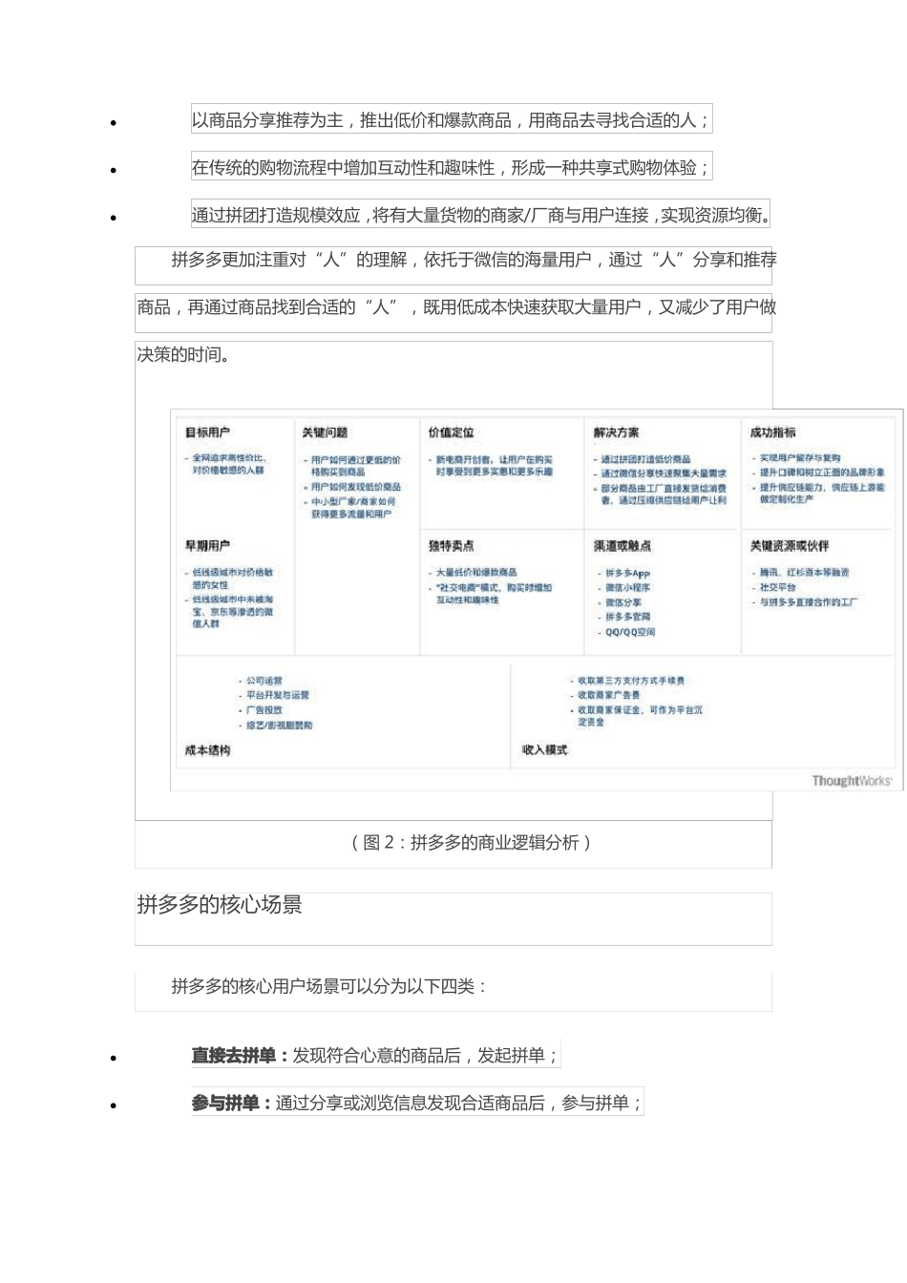Screen dimensions: 907x1283
Task: Click the caption '（图 2：拼多多的商业逻辑分析）'
Action: coord(472,843)
